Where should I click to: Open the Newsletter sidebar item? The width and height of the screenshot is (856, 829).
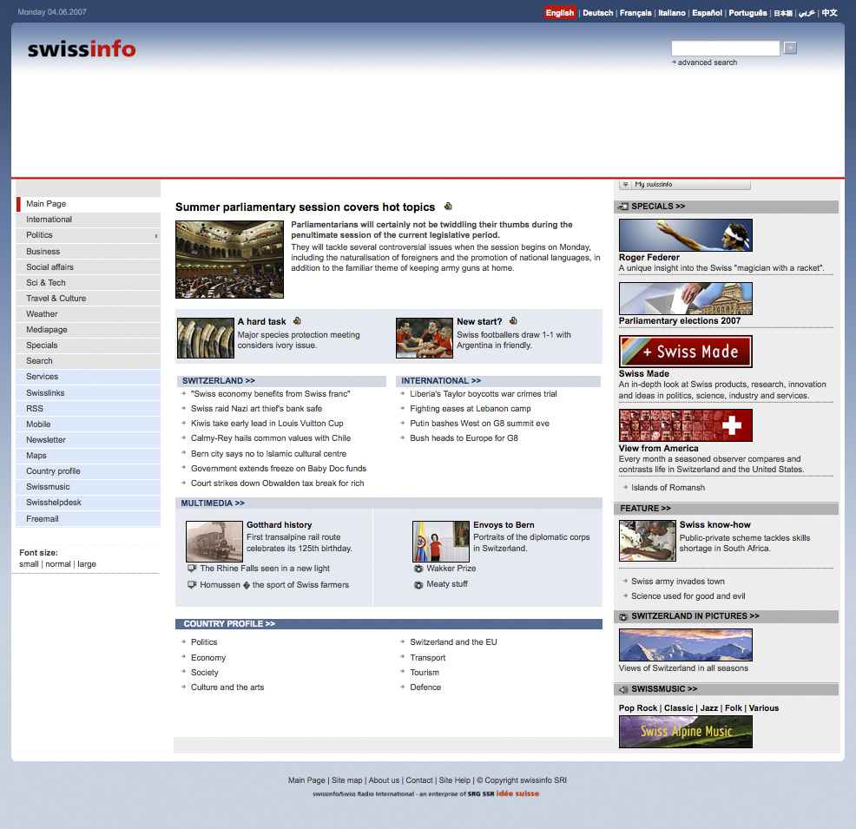pyautogui.click(x=89, y=440)
